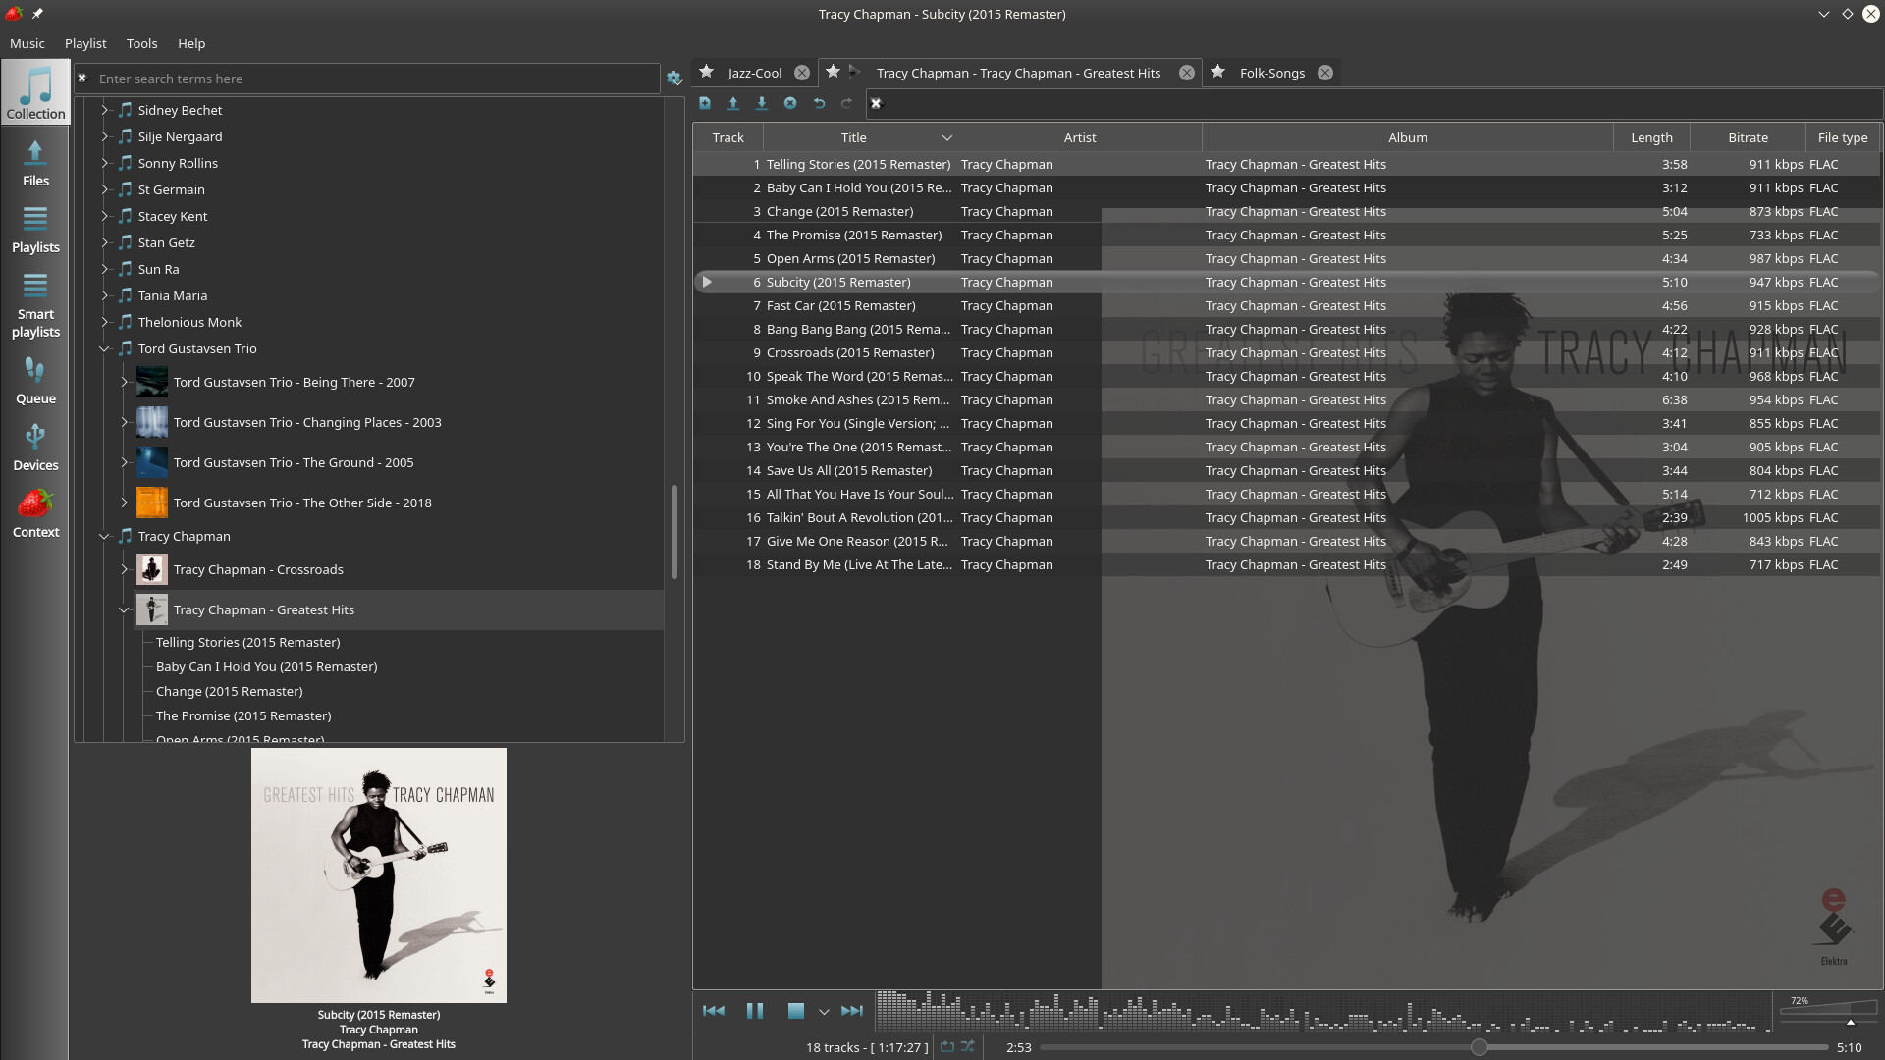This screenshot has height=1060, width=1885.
Task: Sort by the Track column header
Action: (x=727, y=138)
